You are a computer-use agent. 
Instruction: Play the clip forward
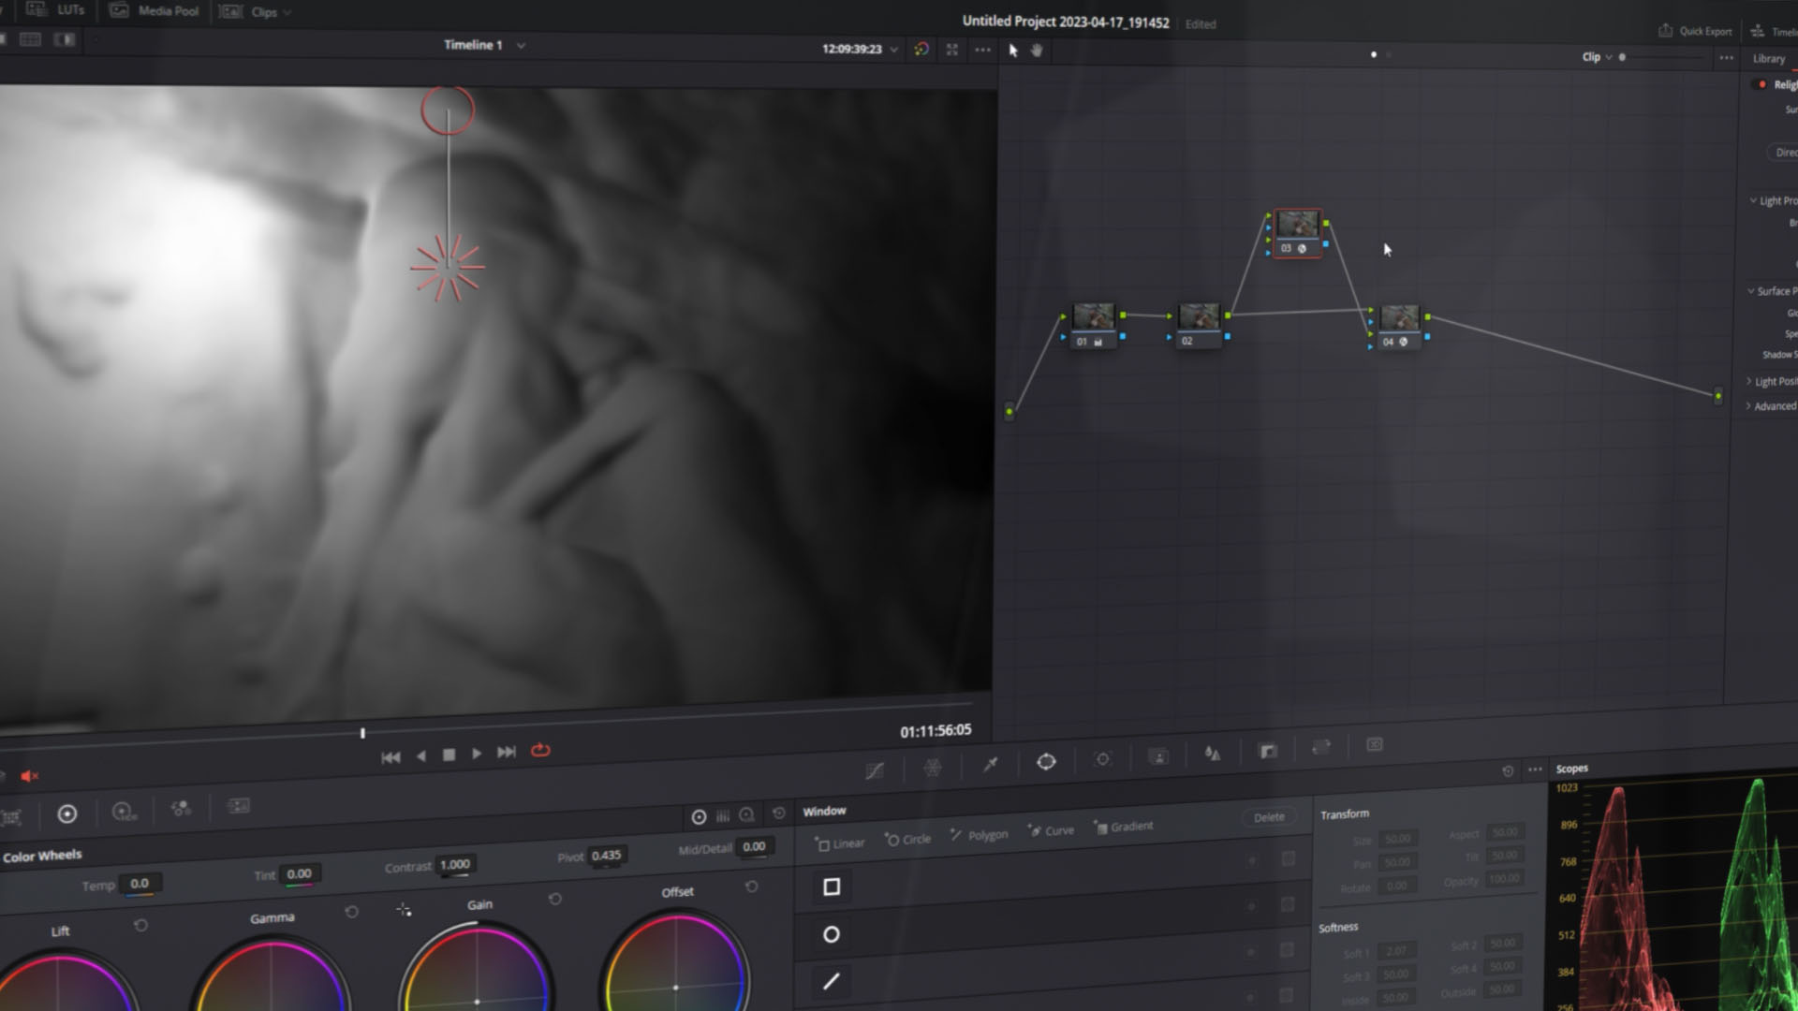(x=477, y=754)
